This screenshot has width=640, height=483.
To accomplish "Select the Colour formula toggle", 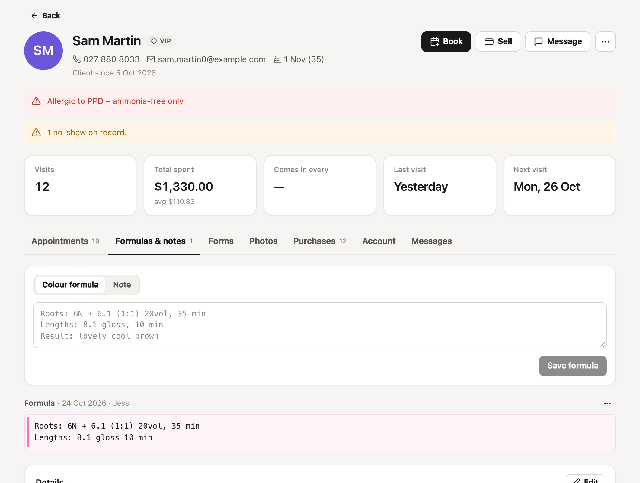I will (x=70, y=285).
